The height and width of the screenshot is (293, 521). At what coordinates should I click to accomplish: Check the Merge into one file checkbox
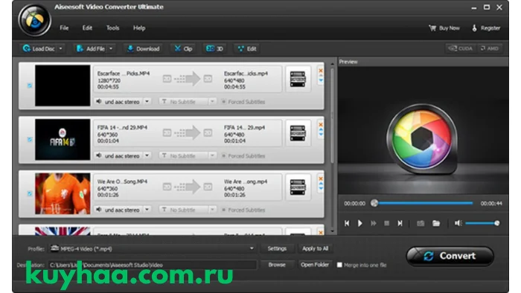click(339, 265)
